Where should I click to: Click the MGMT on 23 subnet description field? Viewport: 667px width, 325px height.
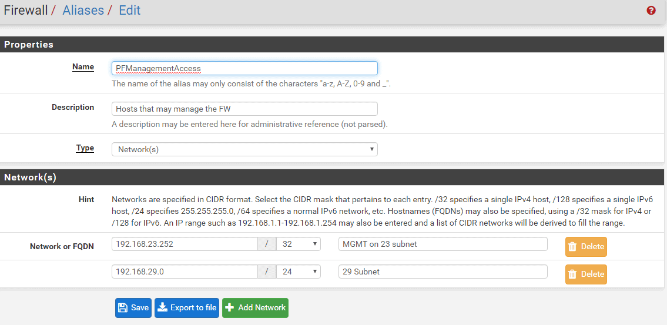(443, 244)
